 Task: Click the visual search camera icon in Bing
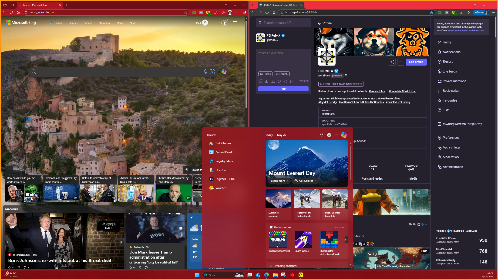click(212, 72)
